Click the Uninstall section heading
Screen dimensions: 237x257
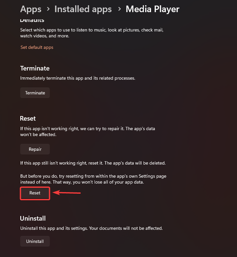coord(33,218)
